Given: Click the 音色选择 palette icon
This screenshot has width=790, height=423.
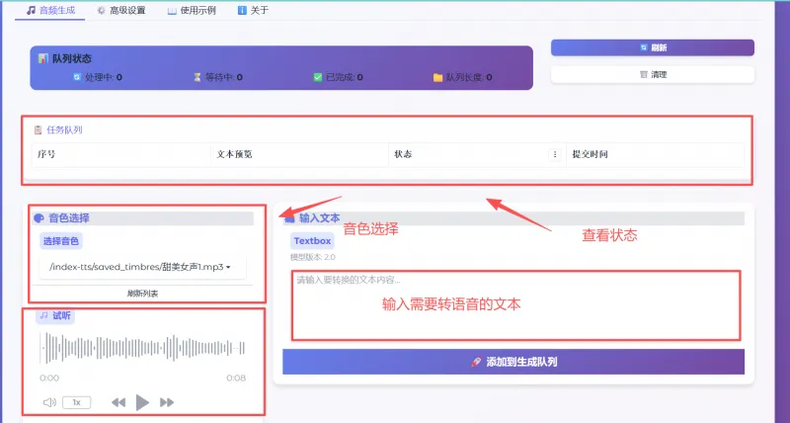Looking at the screenshot, I should [39, 218].
